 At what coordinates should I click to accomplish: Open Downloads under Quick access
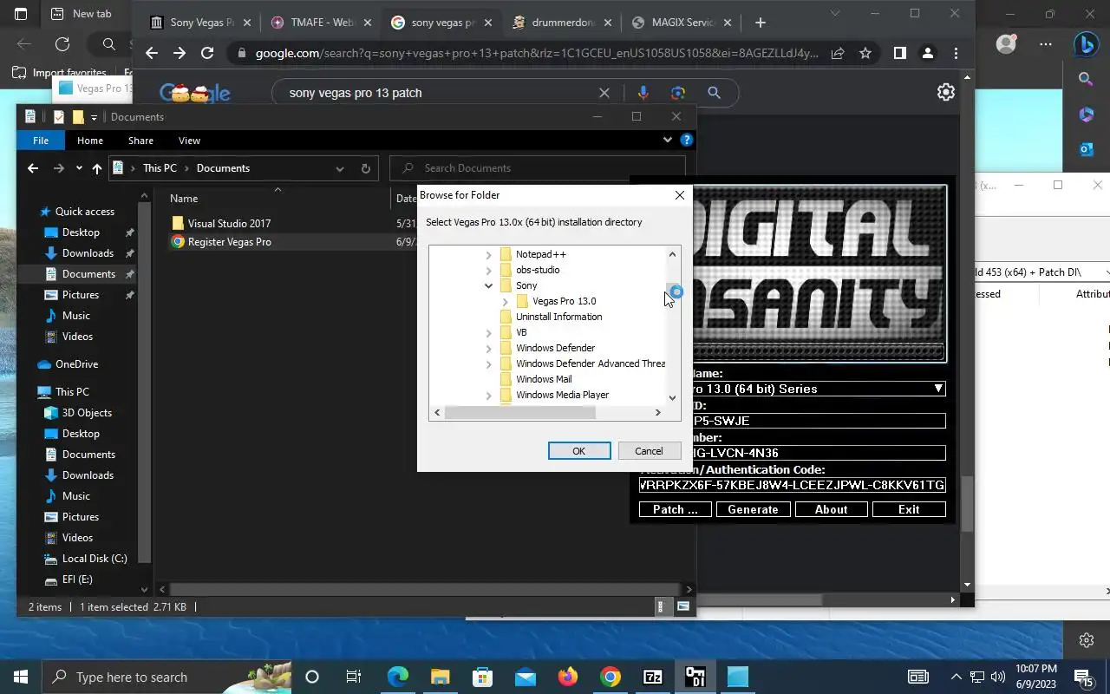88,253
